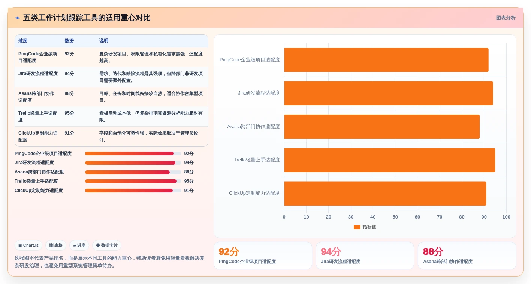Screen dimensions: 531x284
Task: Click chart axis label Jira研发流程适配度
Action: tap(259, 93)
